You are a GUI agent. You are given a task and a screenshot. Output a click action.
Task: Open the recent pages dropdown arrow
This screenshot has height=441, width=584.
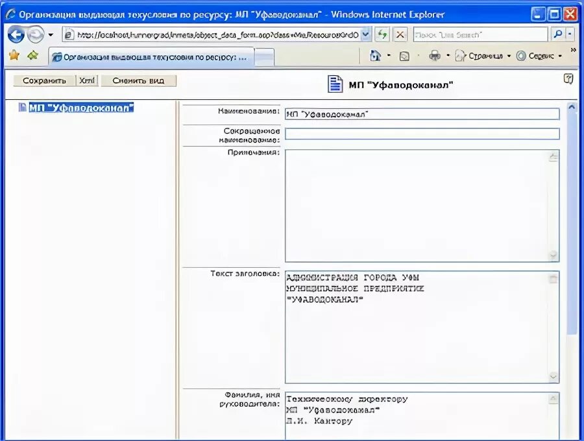(x=51, y=35)
